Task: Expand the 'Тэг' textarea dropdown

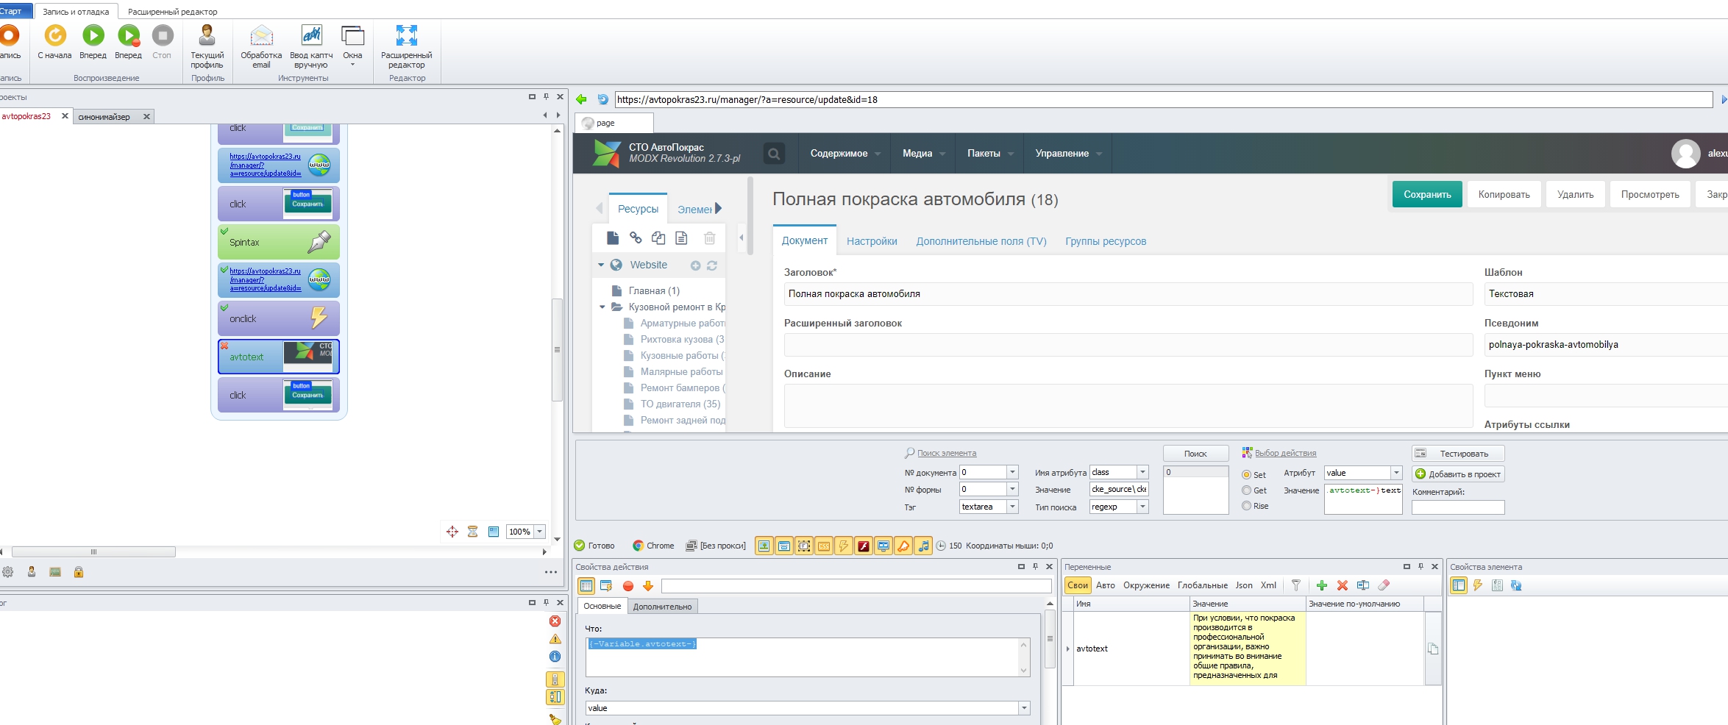Action: 1012,507
